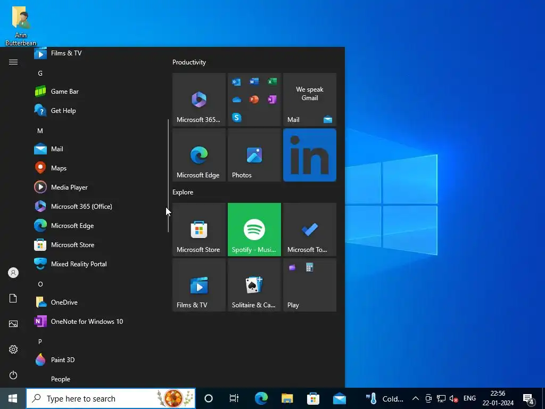
Task: Open Excel icon in Office tile group
Action: [x=272, y=81]
